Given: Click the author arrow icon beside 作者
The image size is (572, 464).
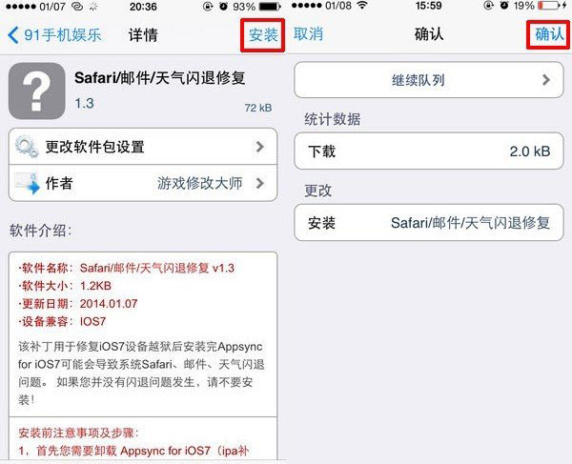Looking at the screenshot, I should 27,183.
